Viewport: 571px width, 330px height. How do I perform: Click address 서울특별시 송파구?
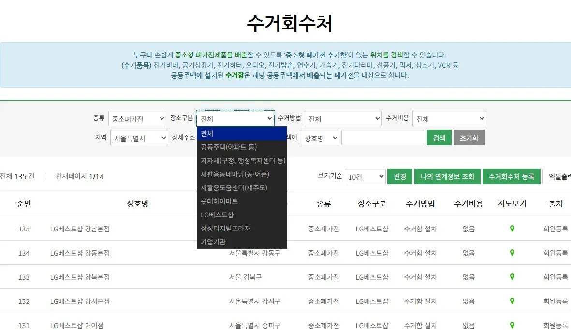tap(254, 325)
